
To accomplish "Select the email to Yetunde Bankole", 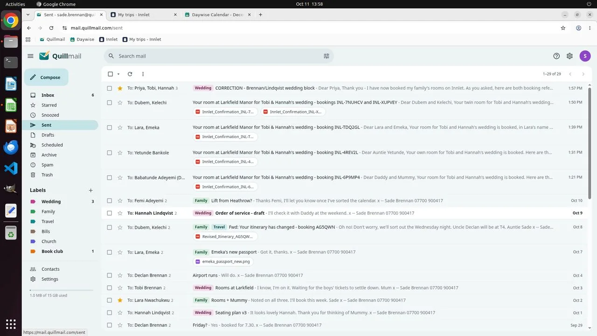I will [110, 153].
